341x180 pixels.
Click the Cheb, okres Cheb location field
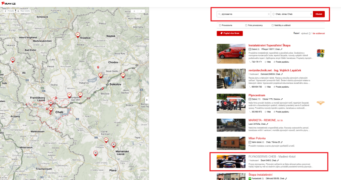(x=292, y=14)
